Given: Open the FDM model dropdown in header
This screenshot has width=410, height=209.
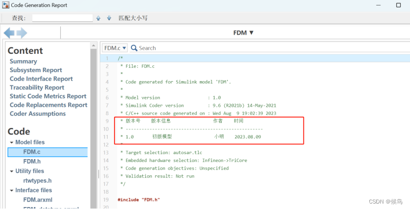Looking at the screenshot, I should (x=243, y=33).
